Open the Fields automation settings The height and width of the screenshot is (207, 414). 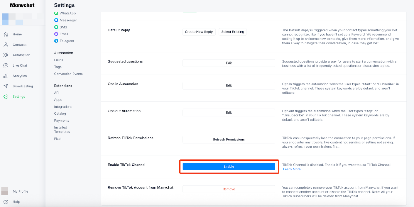tap(58, 60)
